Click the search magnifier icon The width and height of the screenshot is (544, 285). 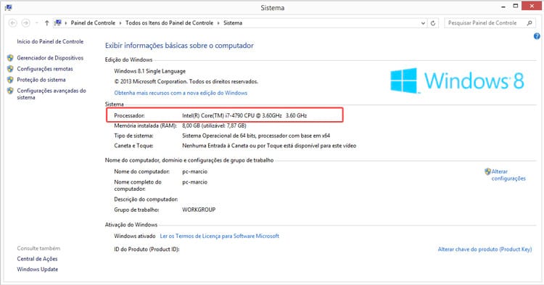tap(529, 23)
